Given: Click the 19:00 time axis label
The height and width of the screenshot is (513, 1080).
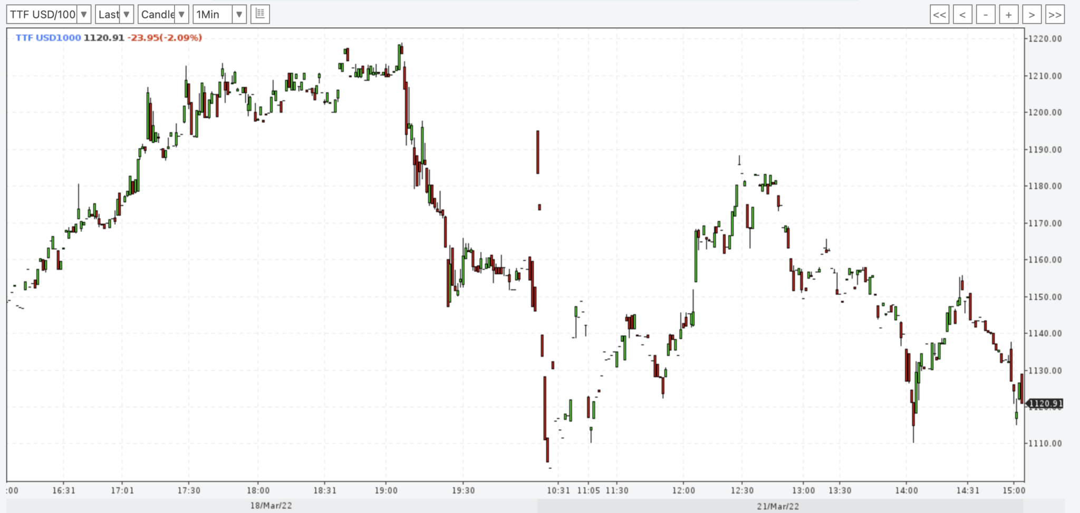Looking at the screenshot, I should pyautogui.click(x=386, y=490).
